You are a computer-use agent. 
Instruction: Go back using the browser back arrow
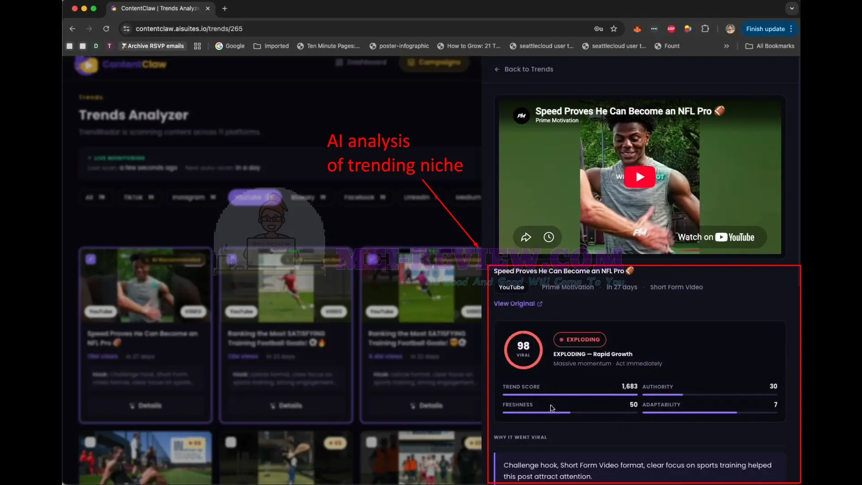click(x=72, y=29)
